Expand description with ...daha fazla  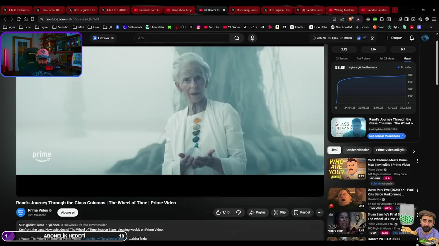point(138,238)
